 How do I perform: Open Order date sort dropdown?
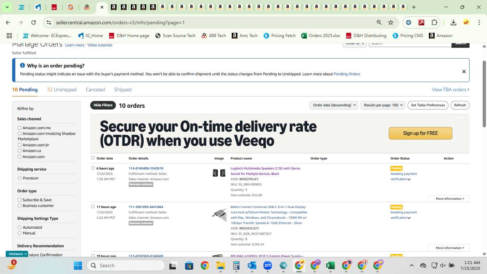tap(334, 105)
